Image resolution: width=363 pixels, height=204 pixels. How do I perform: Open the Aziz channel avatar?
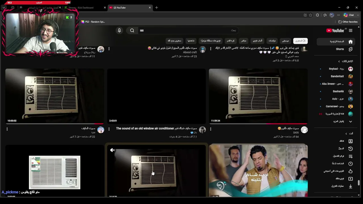[351, 99]
